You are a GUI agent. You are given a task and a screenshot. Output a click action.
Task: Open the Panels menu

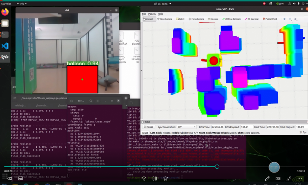(x=152, y=14)
